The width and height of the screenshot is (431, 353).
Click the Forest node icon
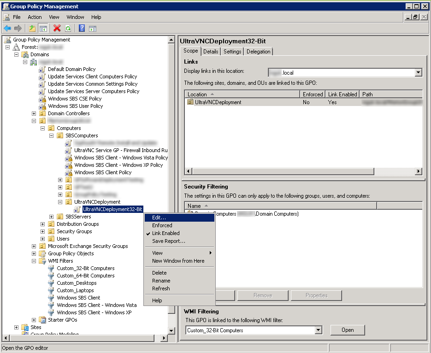pyautogui.click(x=16, y=47)
